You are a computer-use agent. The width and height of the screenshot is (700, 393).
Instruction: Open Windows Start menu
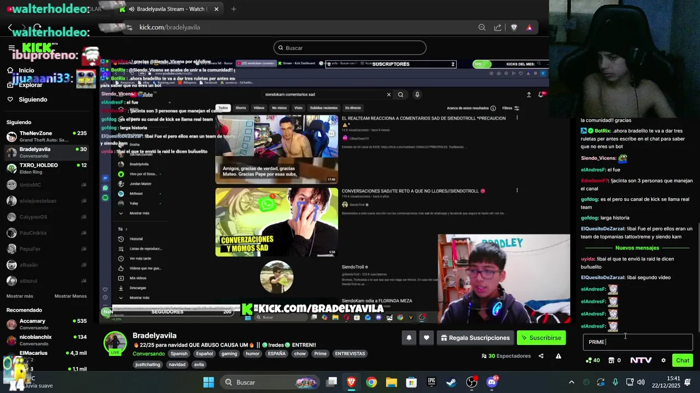(208, 382)
